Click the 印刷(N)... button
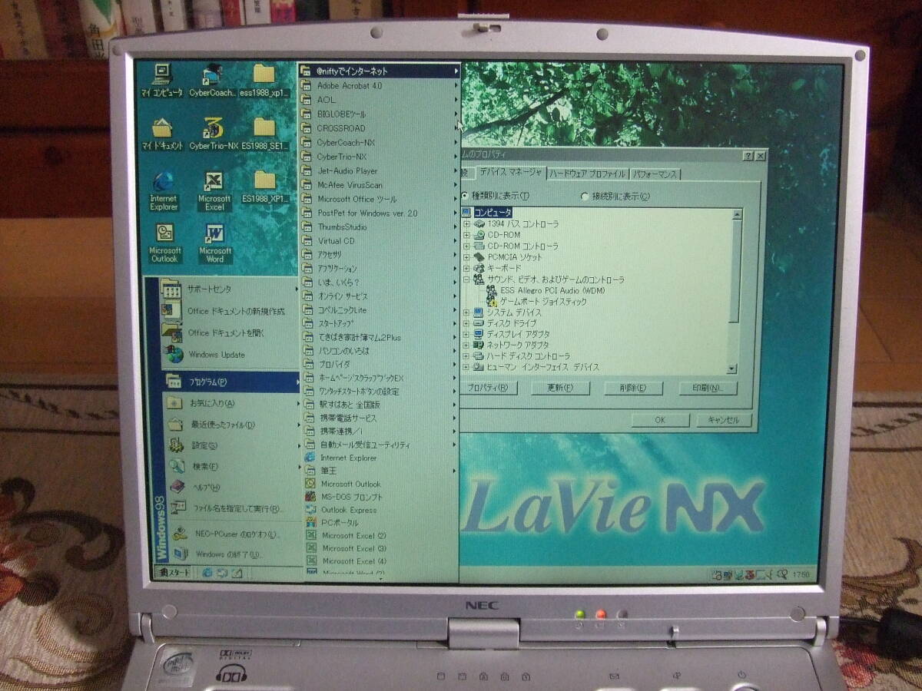 tap(708, 388)
